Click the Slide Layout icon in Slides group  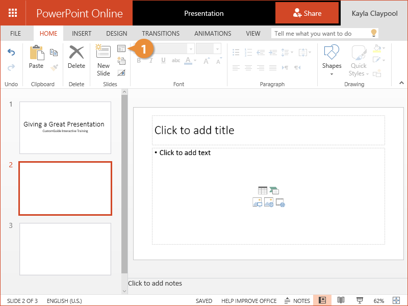[x=121, y=49]
